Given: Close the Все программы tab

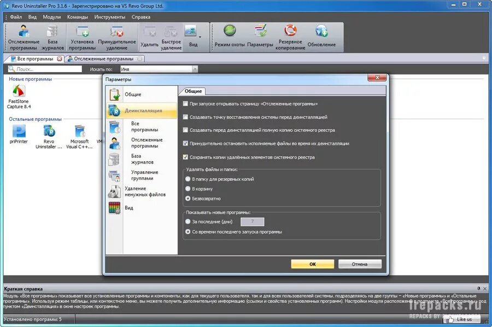Looking at the screenshot, I should pyautogui.click(x=59, y=59).
